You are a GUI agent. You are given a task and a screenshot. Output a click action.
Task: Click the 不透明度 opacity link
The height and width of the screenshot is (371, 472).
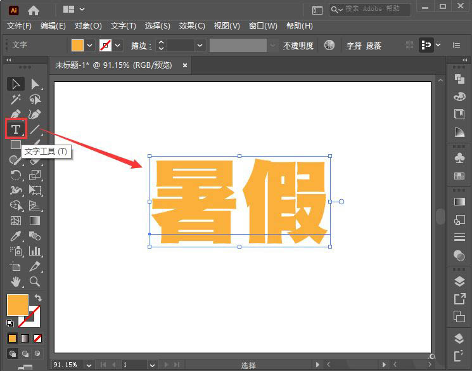coord(298,46)
